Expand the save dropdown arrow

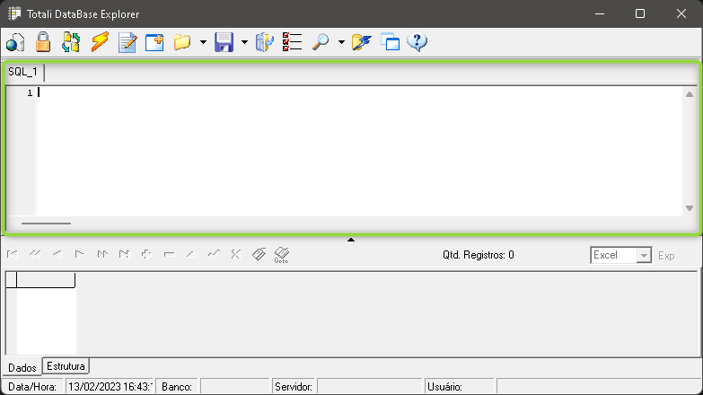pos(244,42)
